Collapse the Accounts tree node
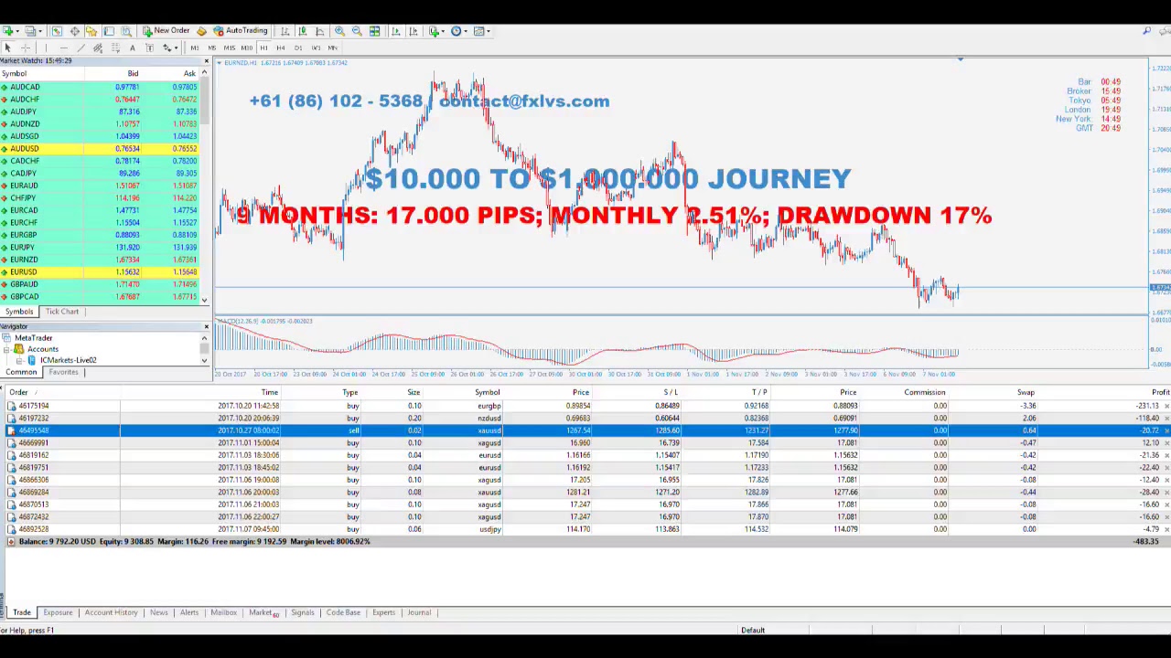This screenshot has width=1171, height=658. pyautogui.click(x=7, y=349)
